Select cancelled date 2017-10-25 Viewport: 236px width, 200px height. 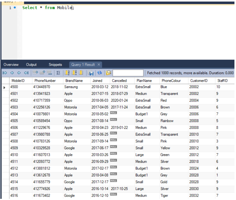click(119, 189)
